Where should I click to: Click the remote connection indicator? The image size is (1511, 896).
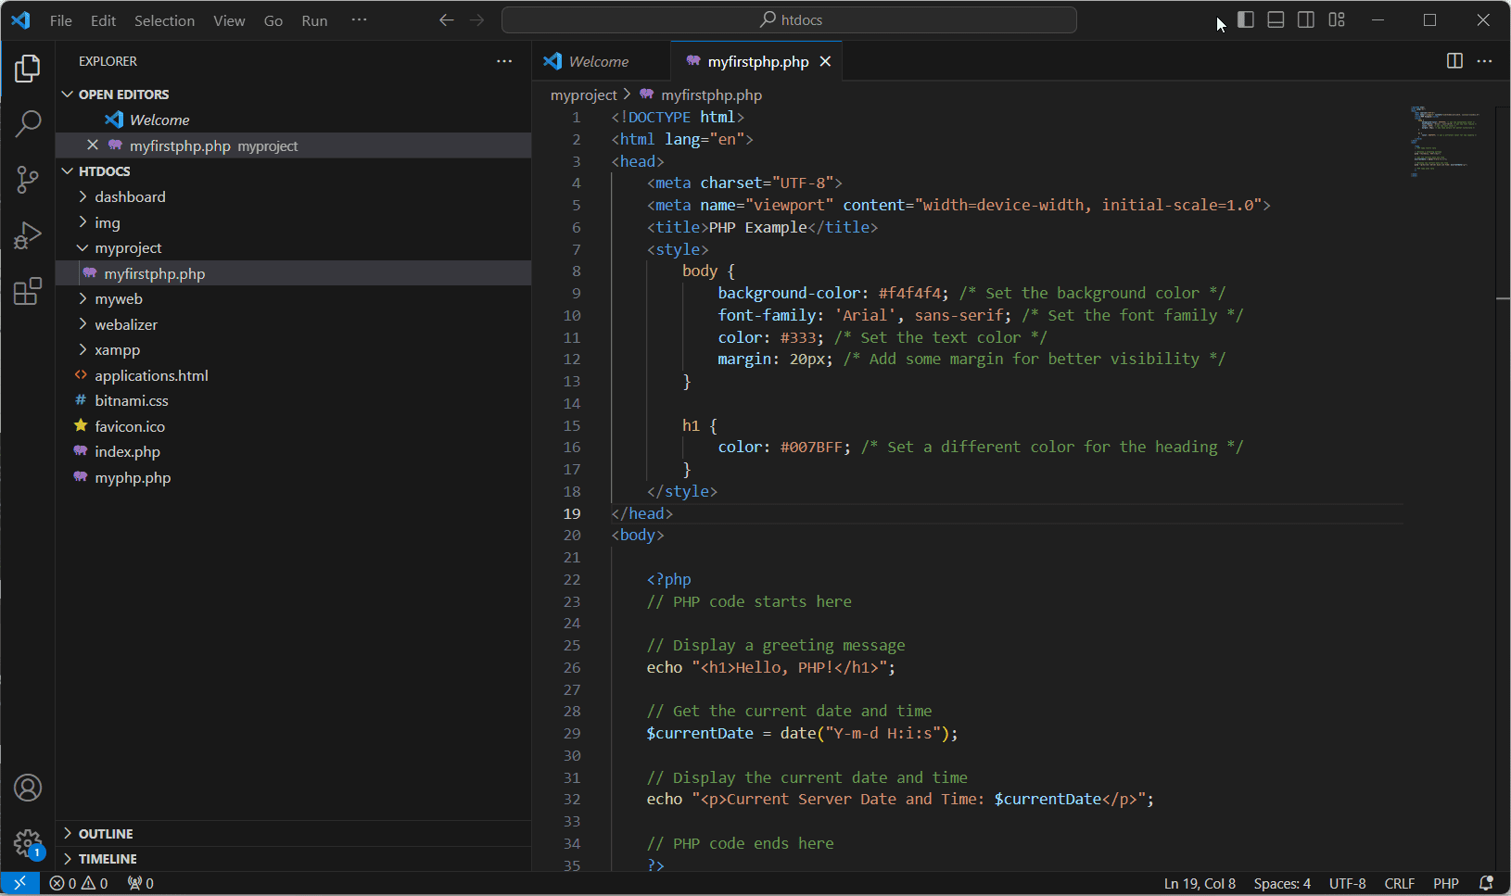[19, 883]
